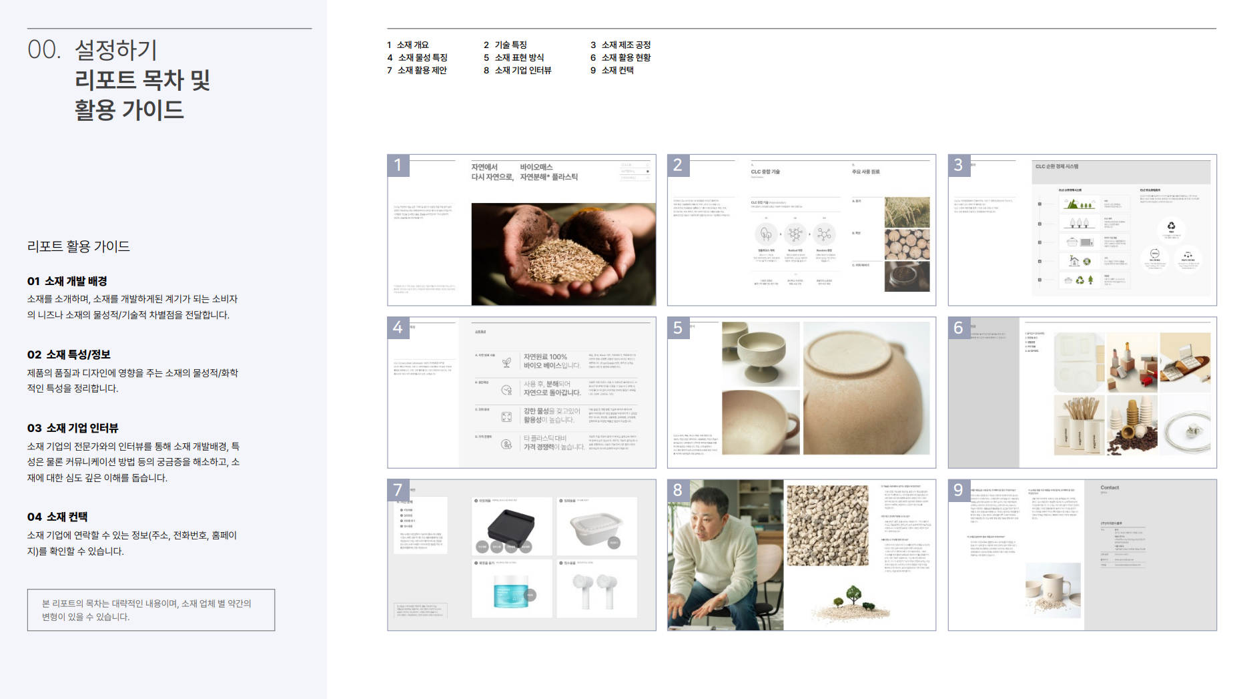Select '5 소재 표현 방식' contents entry

point(514,57)
